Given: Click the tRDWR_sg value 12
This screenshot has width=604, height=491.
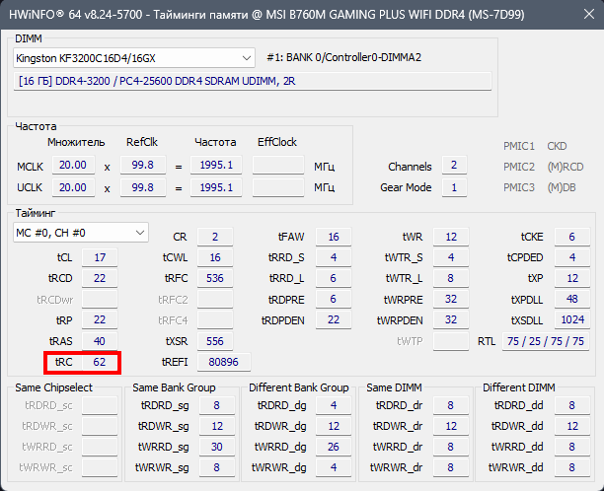Looking at the screenshot, I should 217,426.
